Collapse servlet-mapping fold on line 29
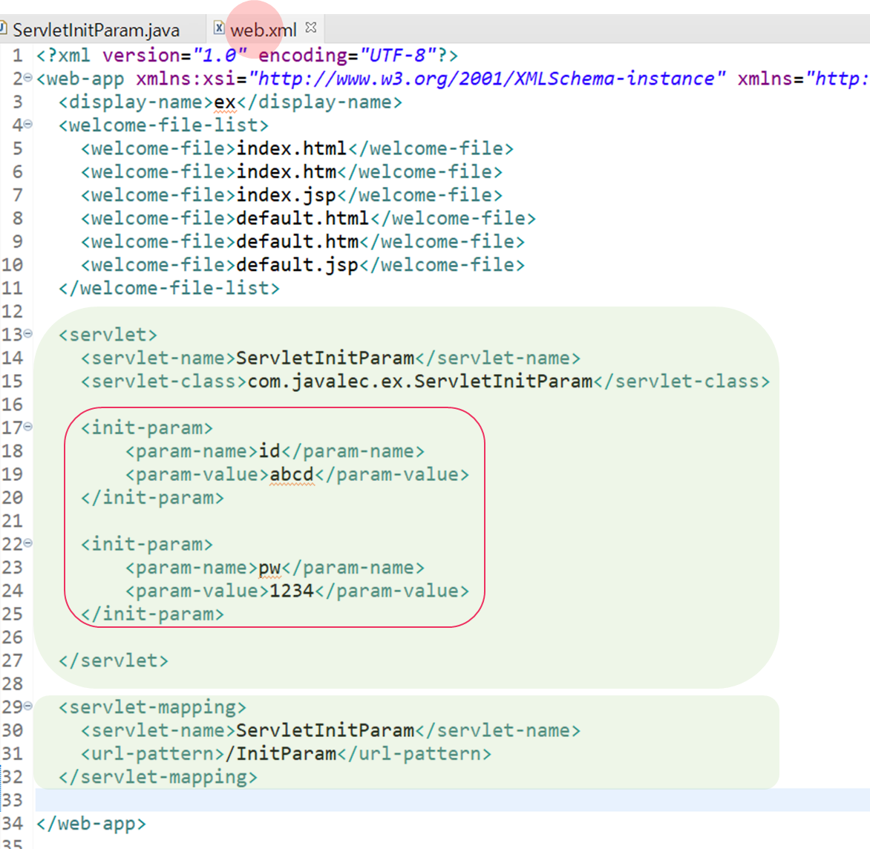Screen dimensions: 870x849 click(x=27, y=707)
